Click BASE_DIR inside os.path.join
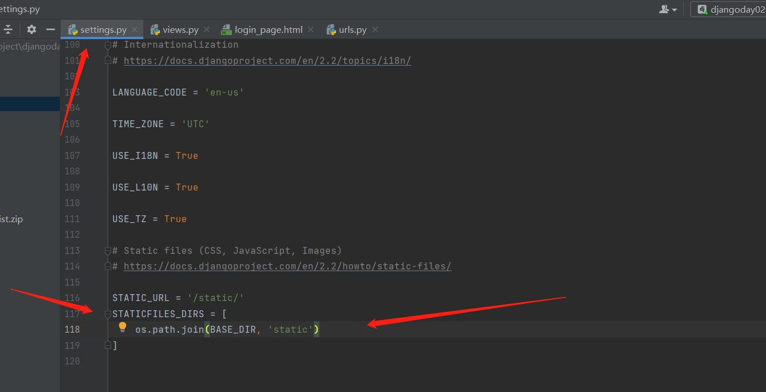The height and width of the screenshot is (392, 766). [233, 329]
